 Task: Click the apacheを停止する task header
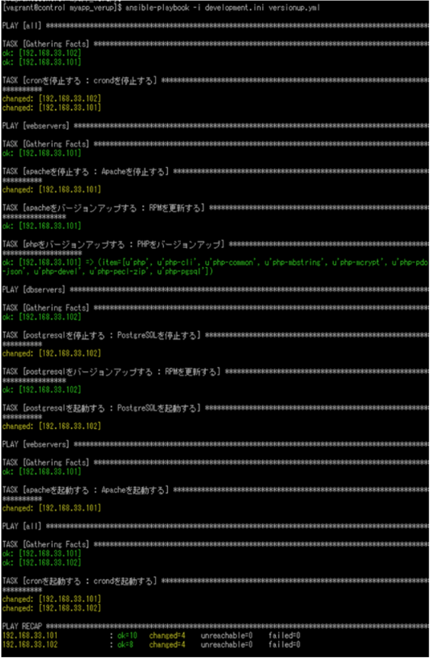click(85, 172)
